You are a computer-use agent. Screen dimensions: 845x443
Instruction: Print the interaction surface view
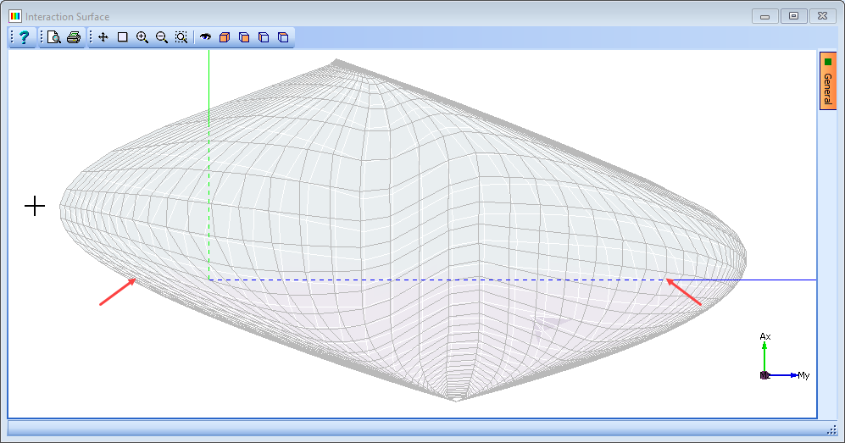point(74,37)
